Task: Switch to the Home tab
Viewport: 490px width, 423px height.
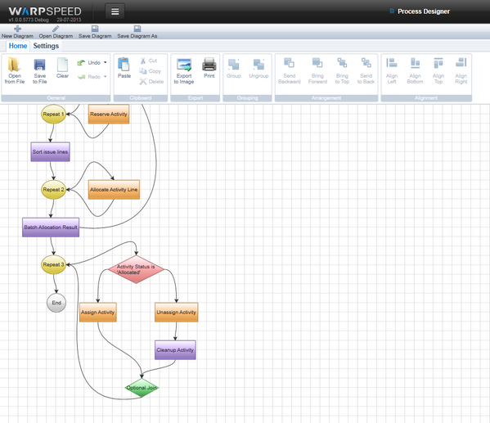Action: click(x=18, y=46)
